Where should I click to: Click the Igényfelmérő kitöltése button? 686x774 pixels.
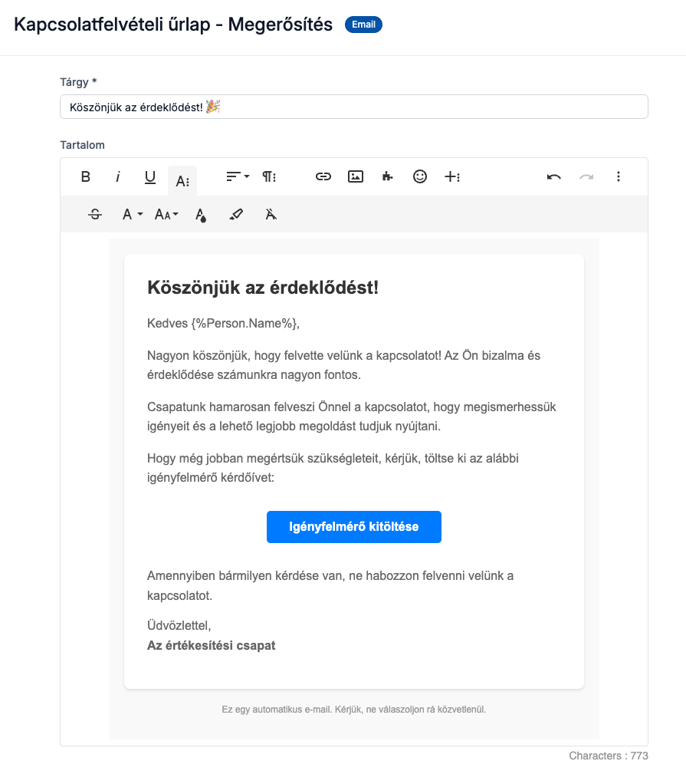coord(354,527)
